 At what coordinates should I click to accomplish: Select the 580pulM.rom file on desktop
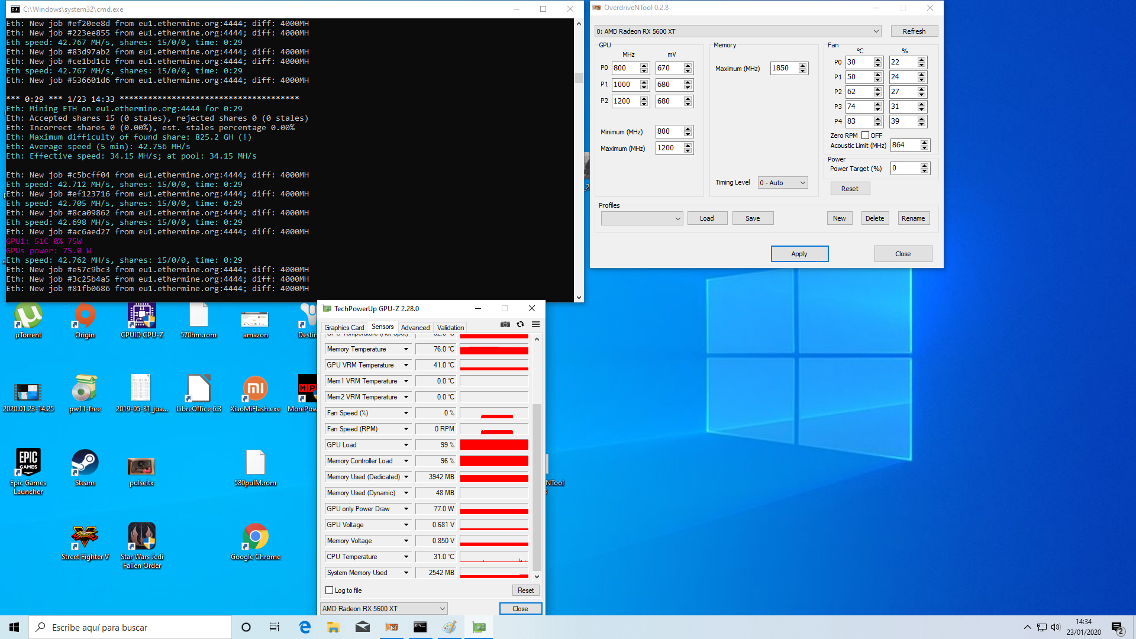[255, 467]
